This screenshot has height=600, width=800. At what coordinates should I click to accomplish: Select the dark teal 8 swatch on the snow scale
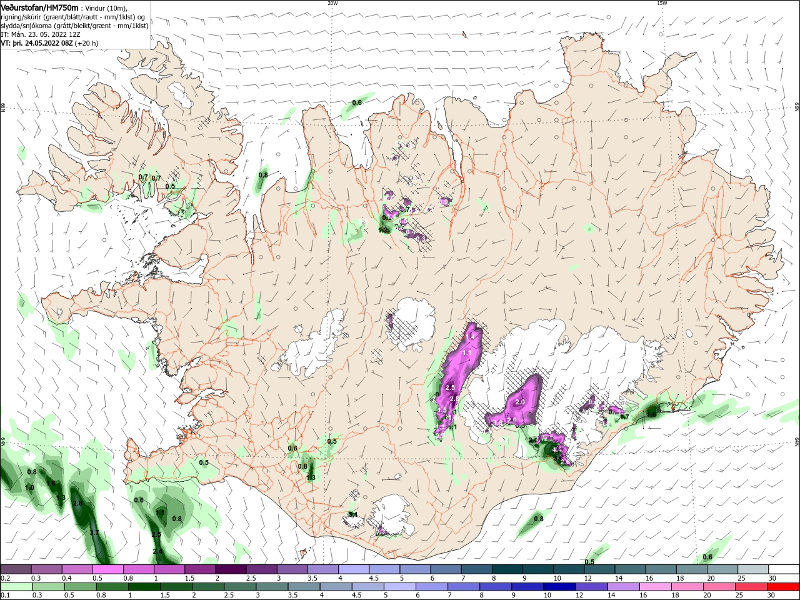coord(507,569)
